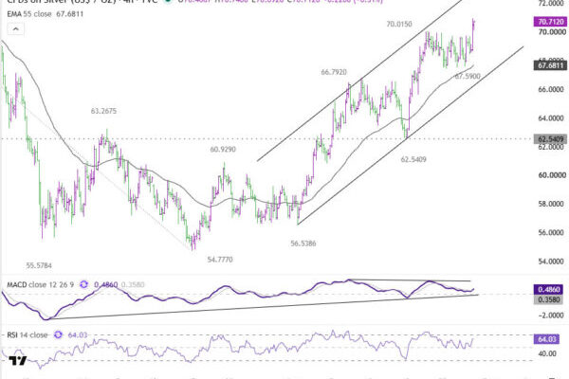The width and height of the screenshot is (569, 379).
Task: Click the RSI legend value 64.03
Action: [x=78, y=334]
